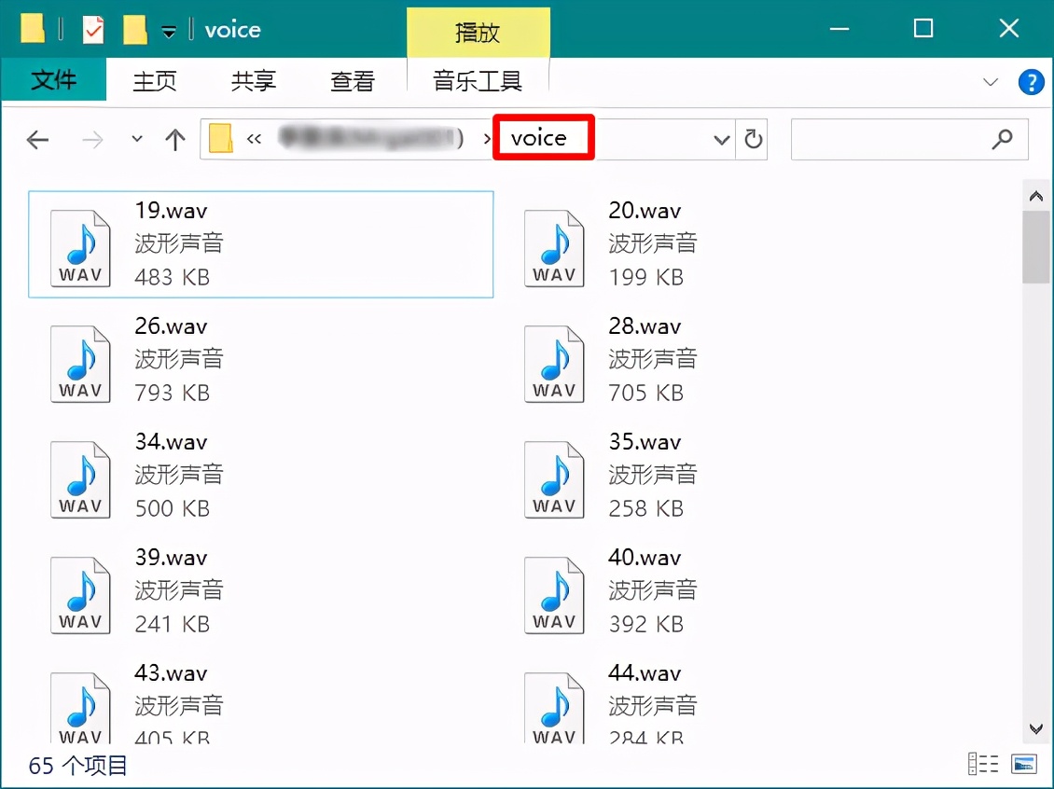Click the folder icon in the address bar
Image resolution: width=1054 pixels, height=789 pixels.
pyautogui.click(x=223, y=138)
